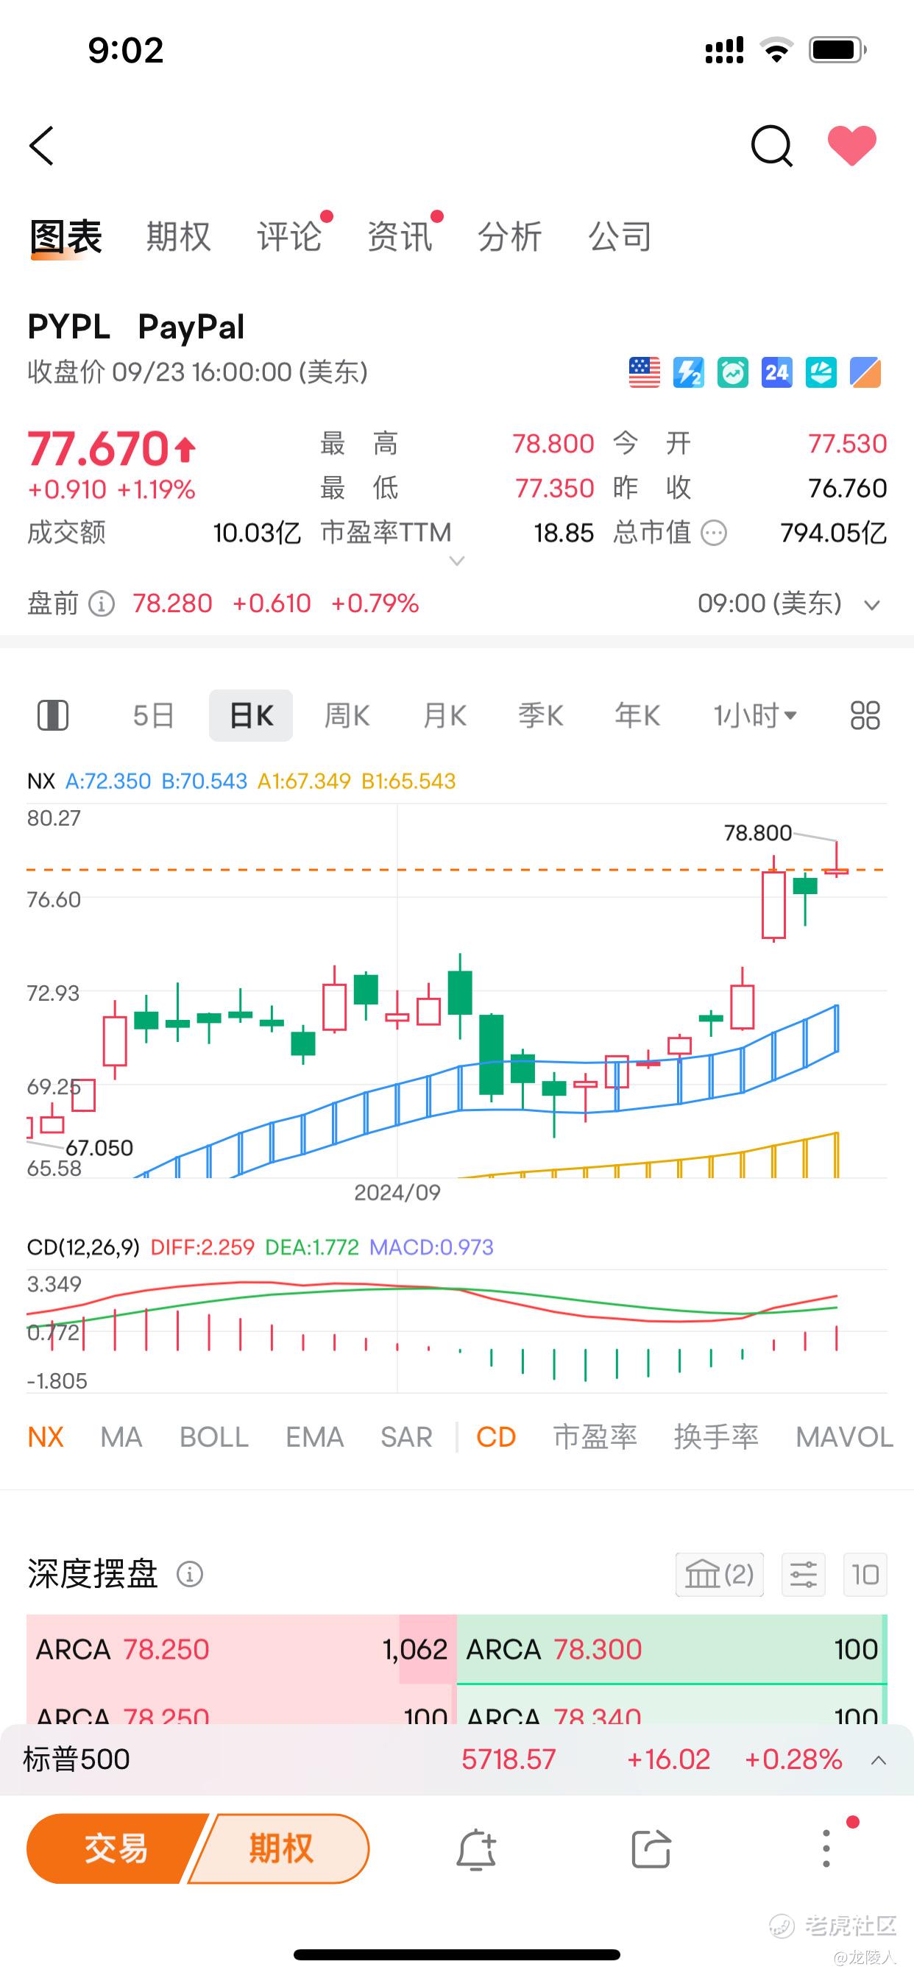Image resolution: width=914 pixels, height=1978 pixels.
Task: Open the 分析 tab
Action: click(x=510, y=236)
